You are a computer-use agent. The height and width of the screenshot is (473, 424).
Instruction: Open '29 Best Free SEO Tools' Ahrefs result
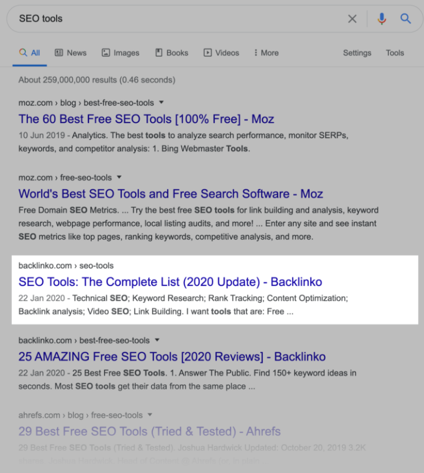tap(149, 431)
